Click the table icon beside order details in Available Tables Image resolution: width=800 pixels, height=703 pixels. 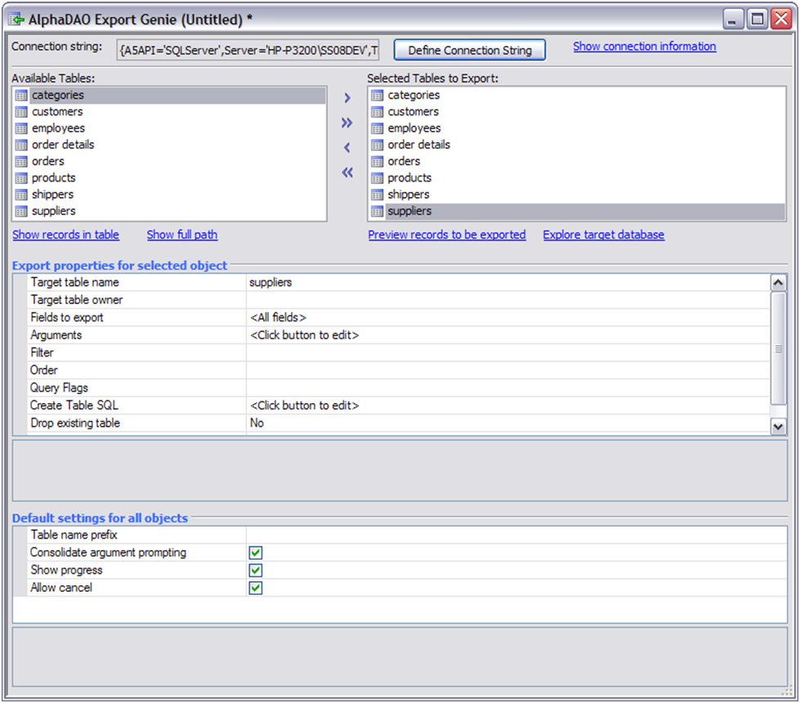point(21,145)
